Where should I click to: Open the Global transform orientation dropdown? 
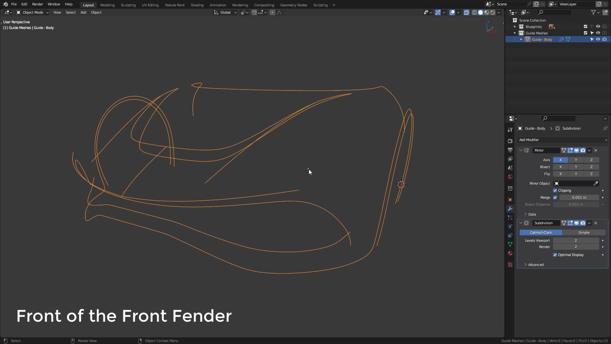pyautogui.click(x=225, y=12)
